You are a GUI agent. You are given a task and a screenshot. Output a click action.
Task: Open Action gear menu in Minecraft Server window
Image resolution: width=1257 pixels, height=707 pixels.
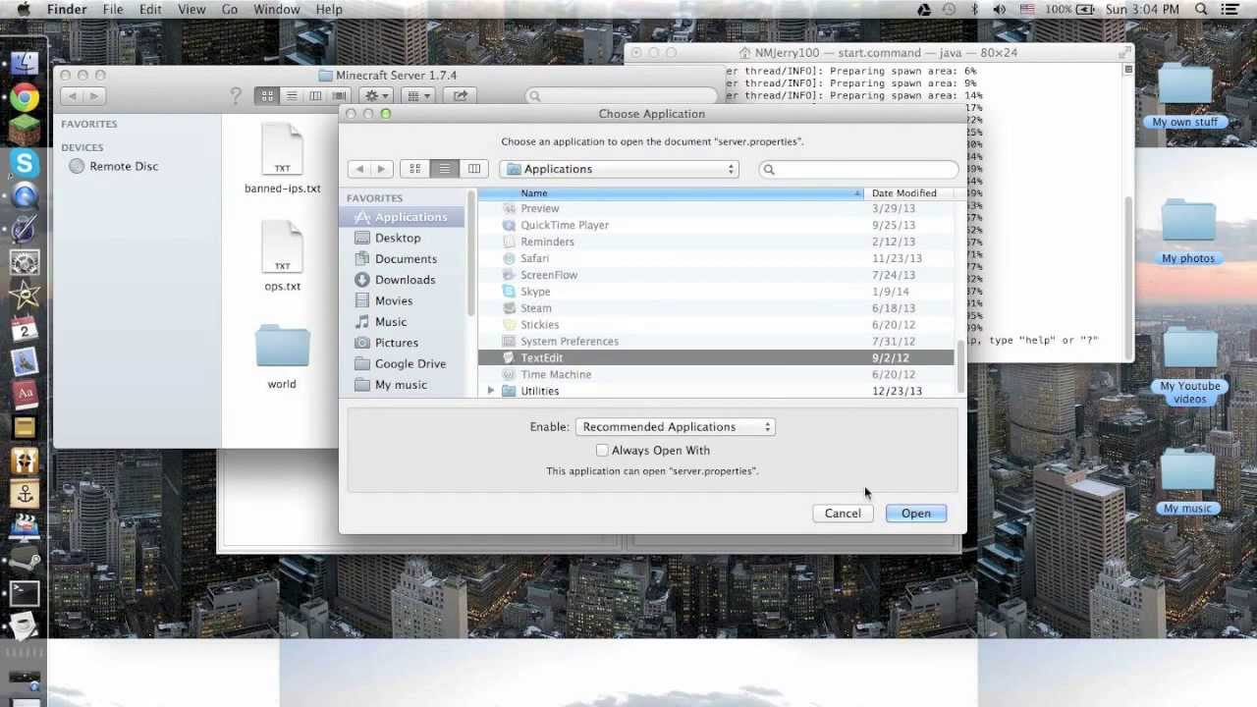pos(375,95)
